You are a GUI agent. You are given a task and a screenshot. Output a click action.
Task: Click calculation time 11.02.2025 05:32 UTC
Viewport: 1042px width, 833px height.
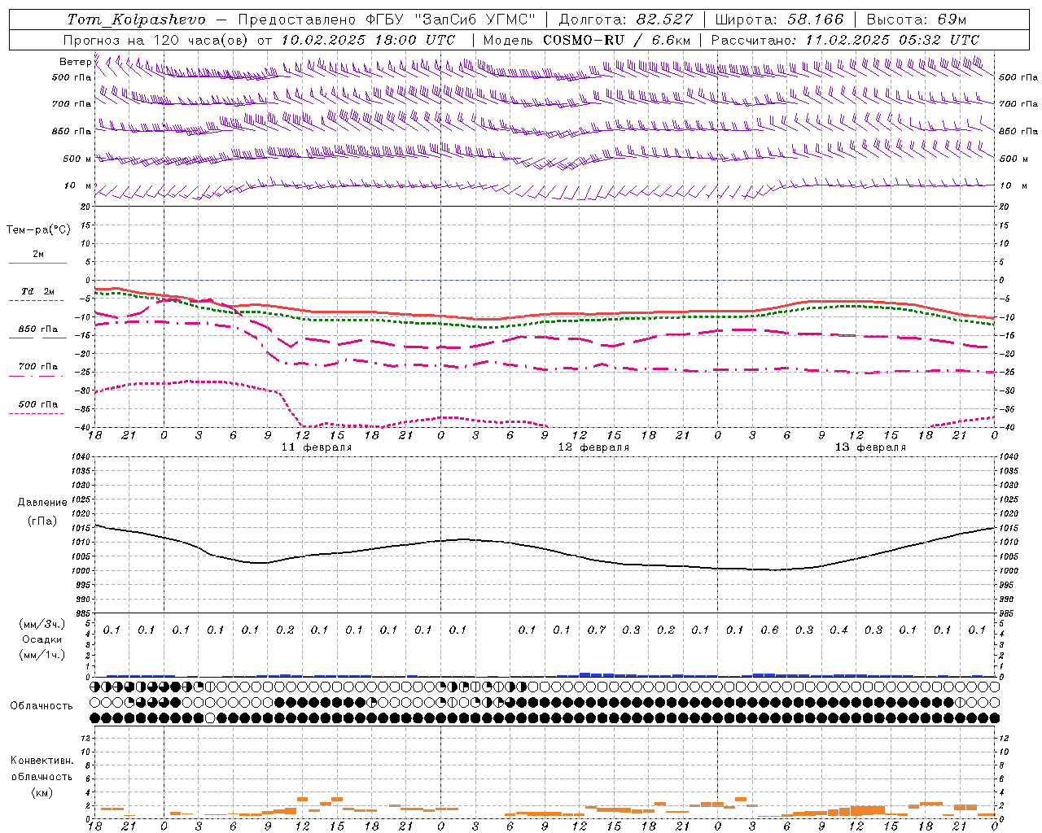(x=892, y=40)
